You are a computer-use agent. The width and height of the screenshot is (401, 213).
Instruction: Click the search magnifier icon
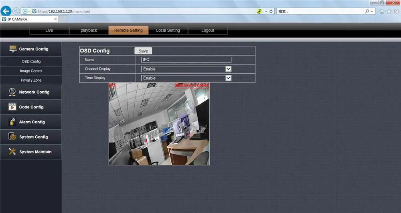367,11
